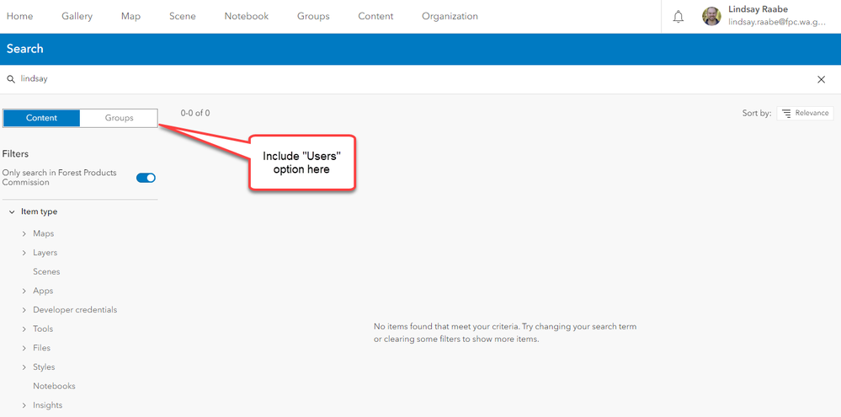This screenshot has width=841, height=417.
Task: Clear the search with the X icon
Action: pos(821,79)
